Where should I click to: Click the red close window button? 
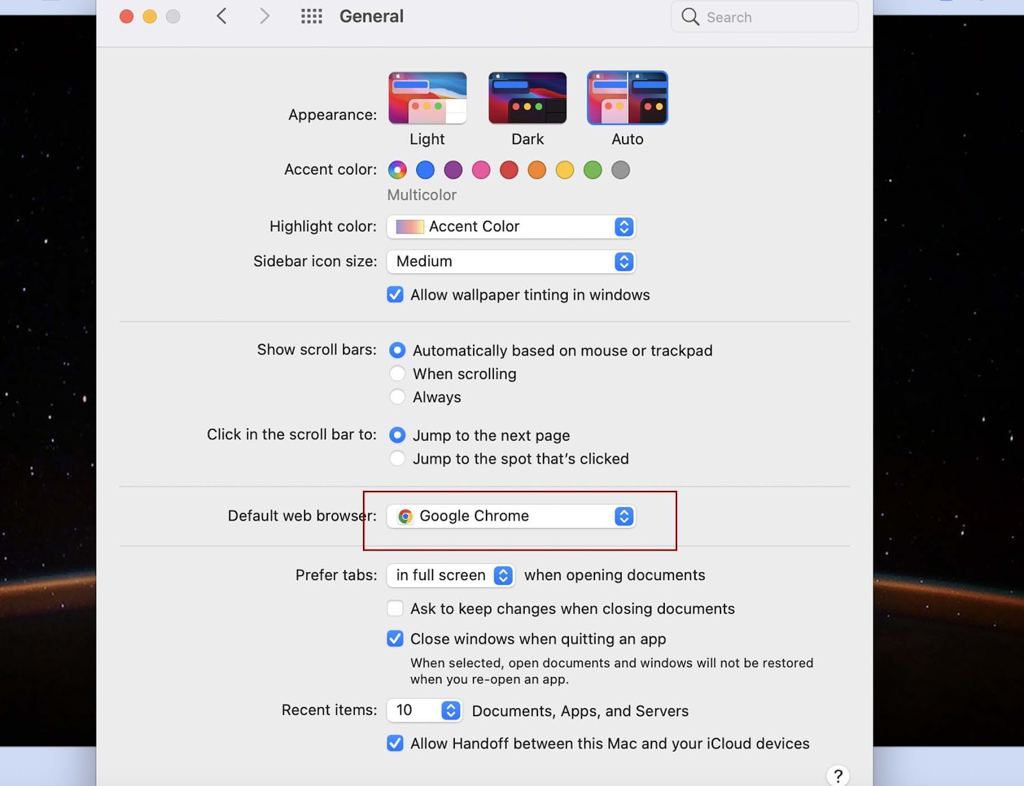click(127, 17)
